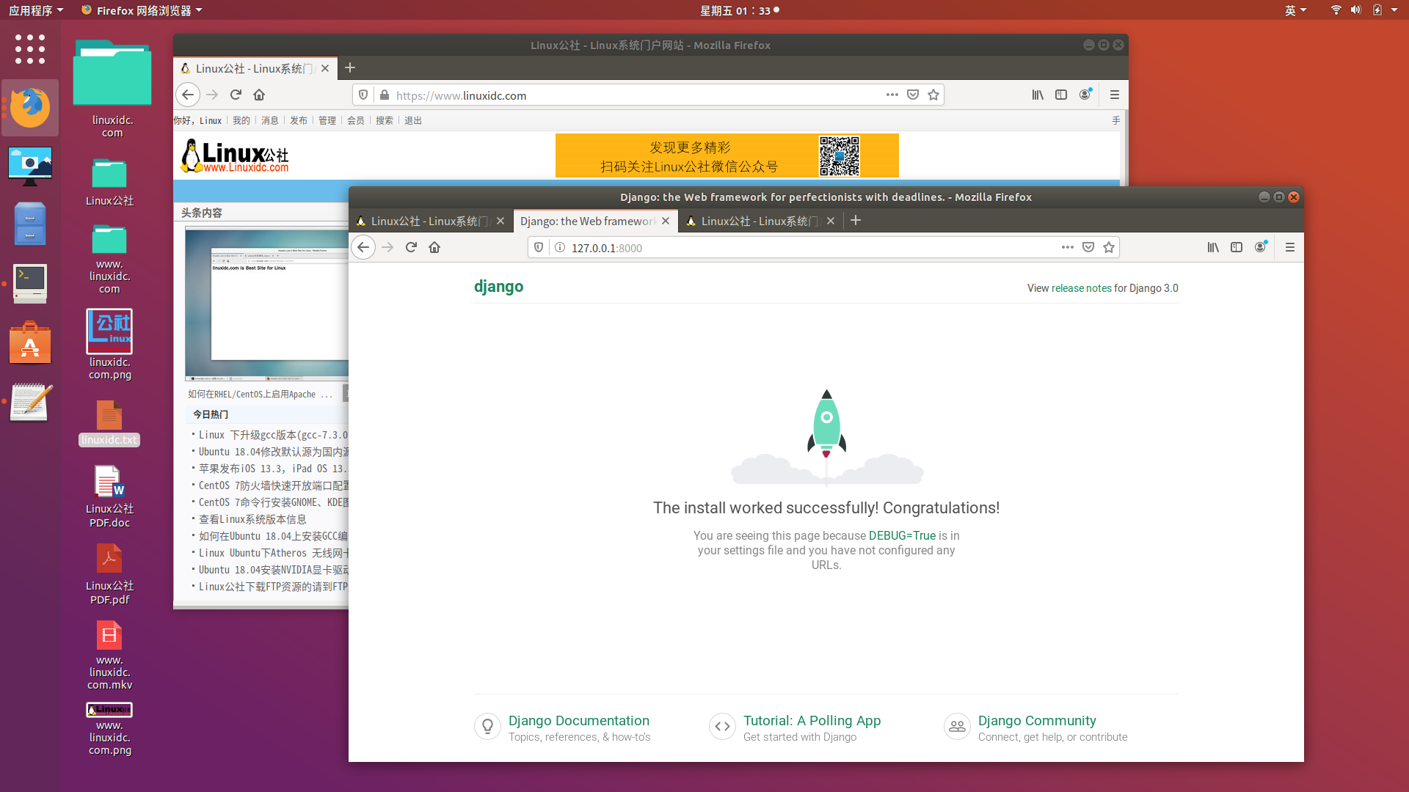This screenshot has height=792, width=1409.
Task: Click the QR code banner on linuxidc.com
Action: tap(727, 155)
